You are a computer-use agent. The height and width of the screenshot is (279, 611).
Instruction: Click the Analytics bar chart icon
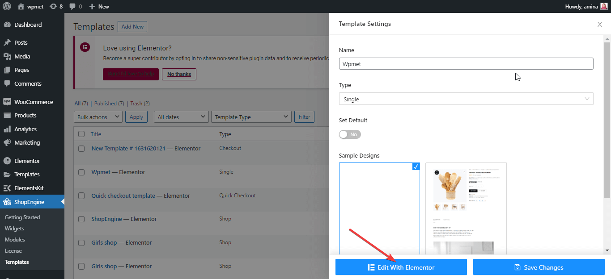click(7, 129)
